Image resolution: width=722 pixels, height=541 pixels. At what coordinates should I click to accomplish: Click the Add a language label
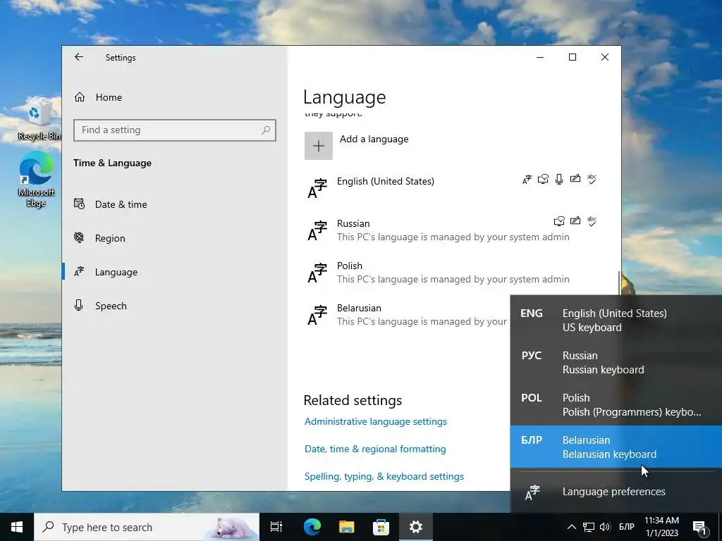point(374,139)
